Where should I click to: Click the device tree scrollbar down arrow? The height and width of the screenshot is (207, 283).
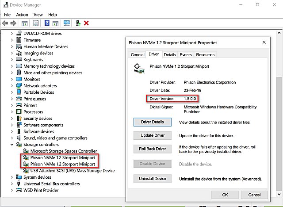279,194
